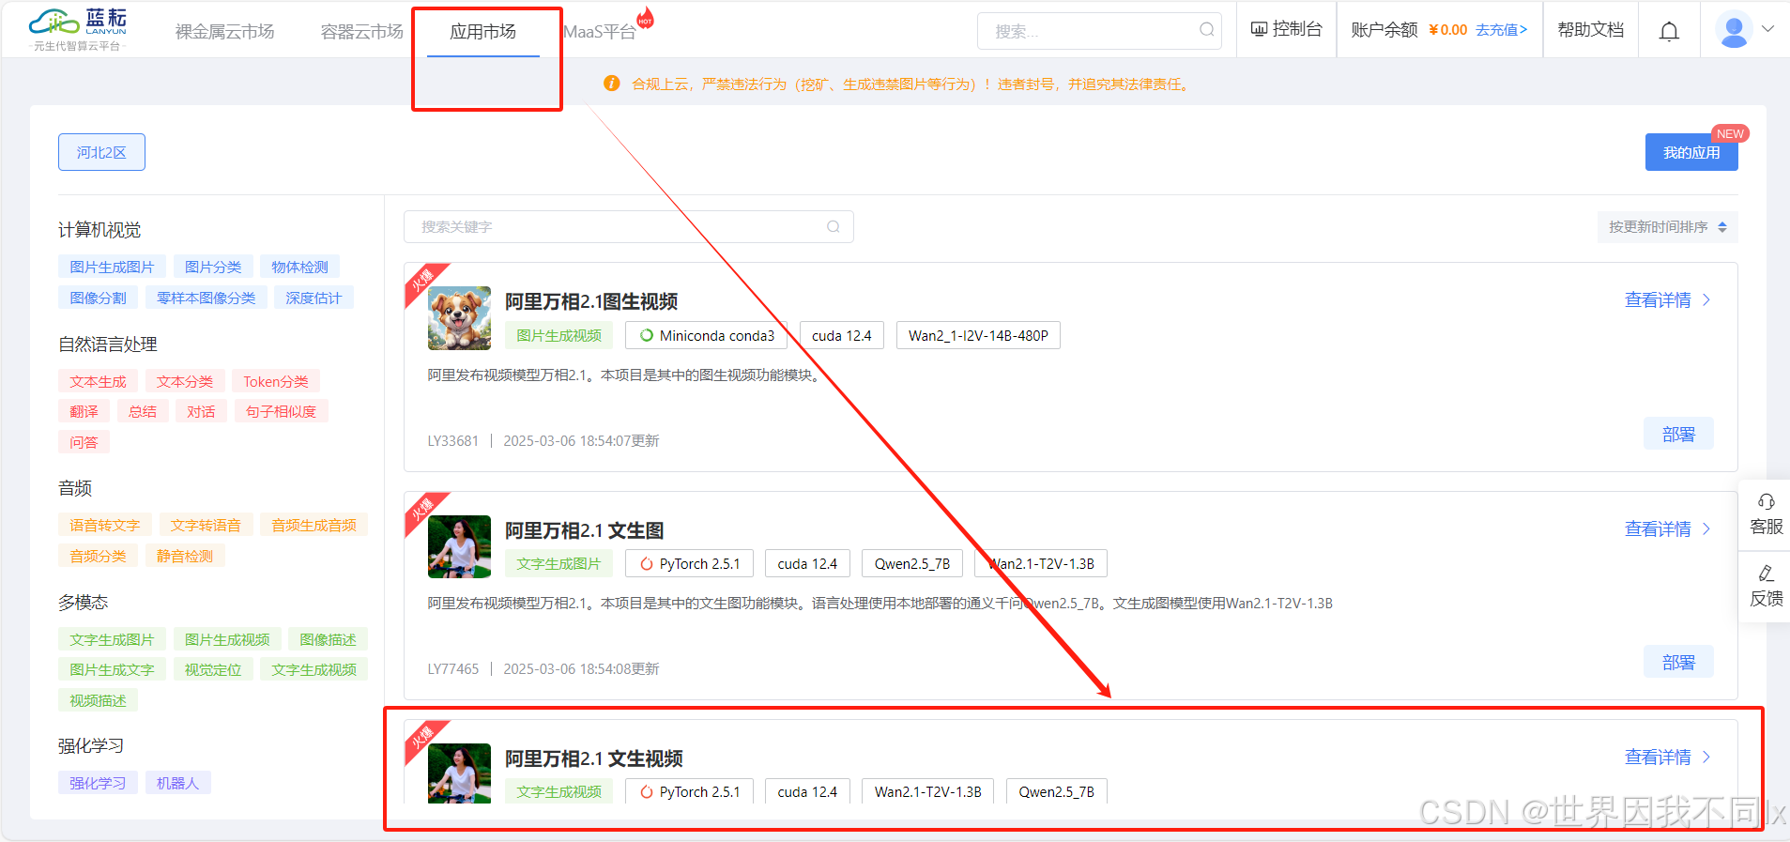Open the 阿里万相2.1 文生视频 thumbnail

point(459,773)
